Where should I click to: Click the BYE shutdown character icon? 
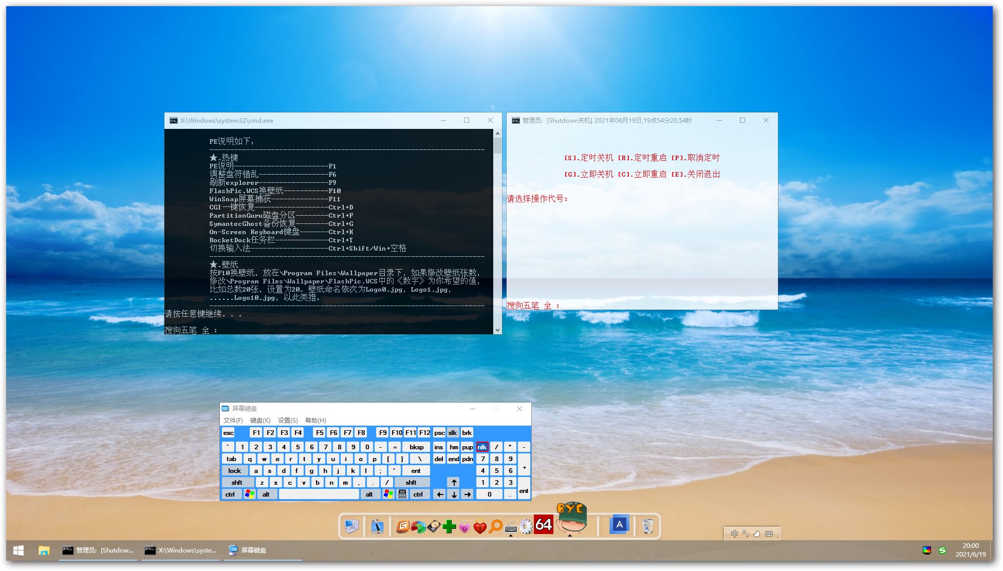click(571, 518)
